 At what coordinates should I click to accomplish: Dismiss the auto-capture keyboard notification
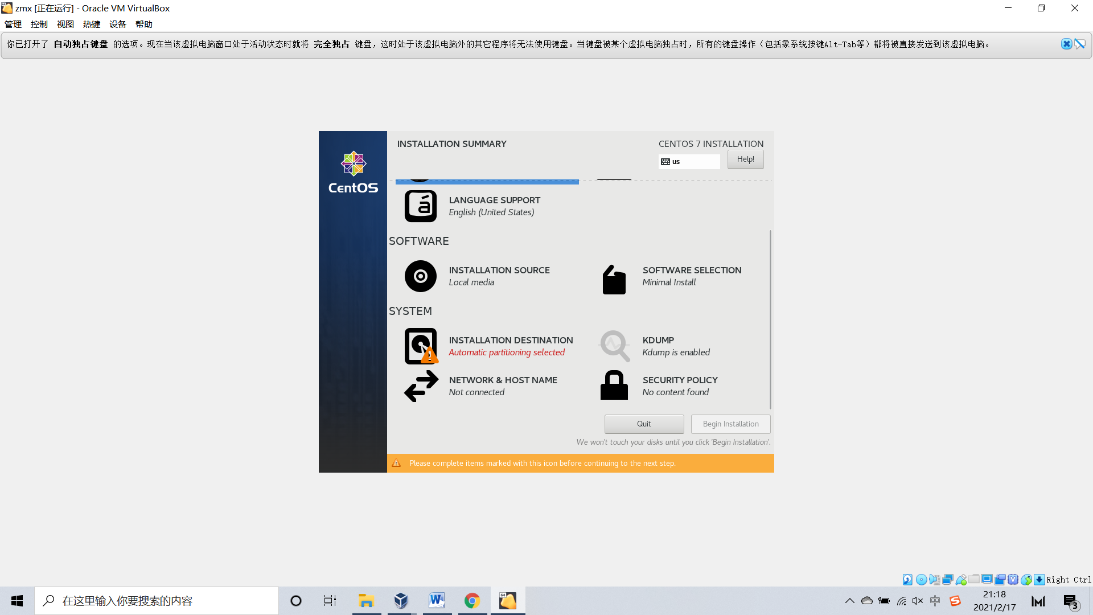[x=1066, y=44]
